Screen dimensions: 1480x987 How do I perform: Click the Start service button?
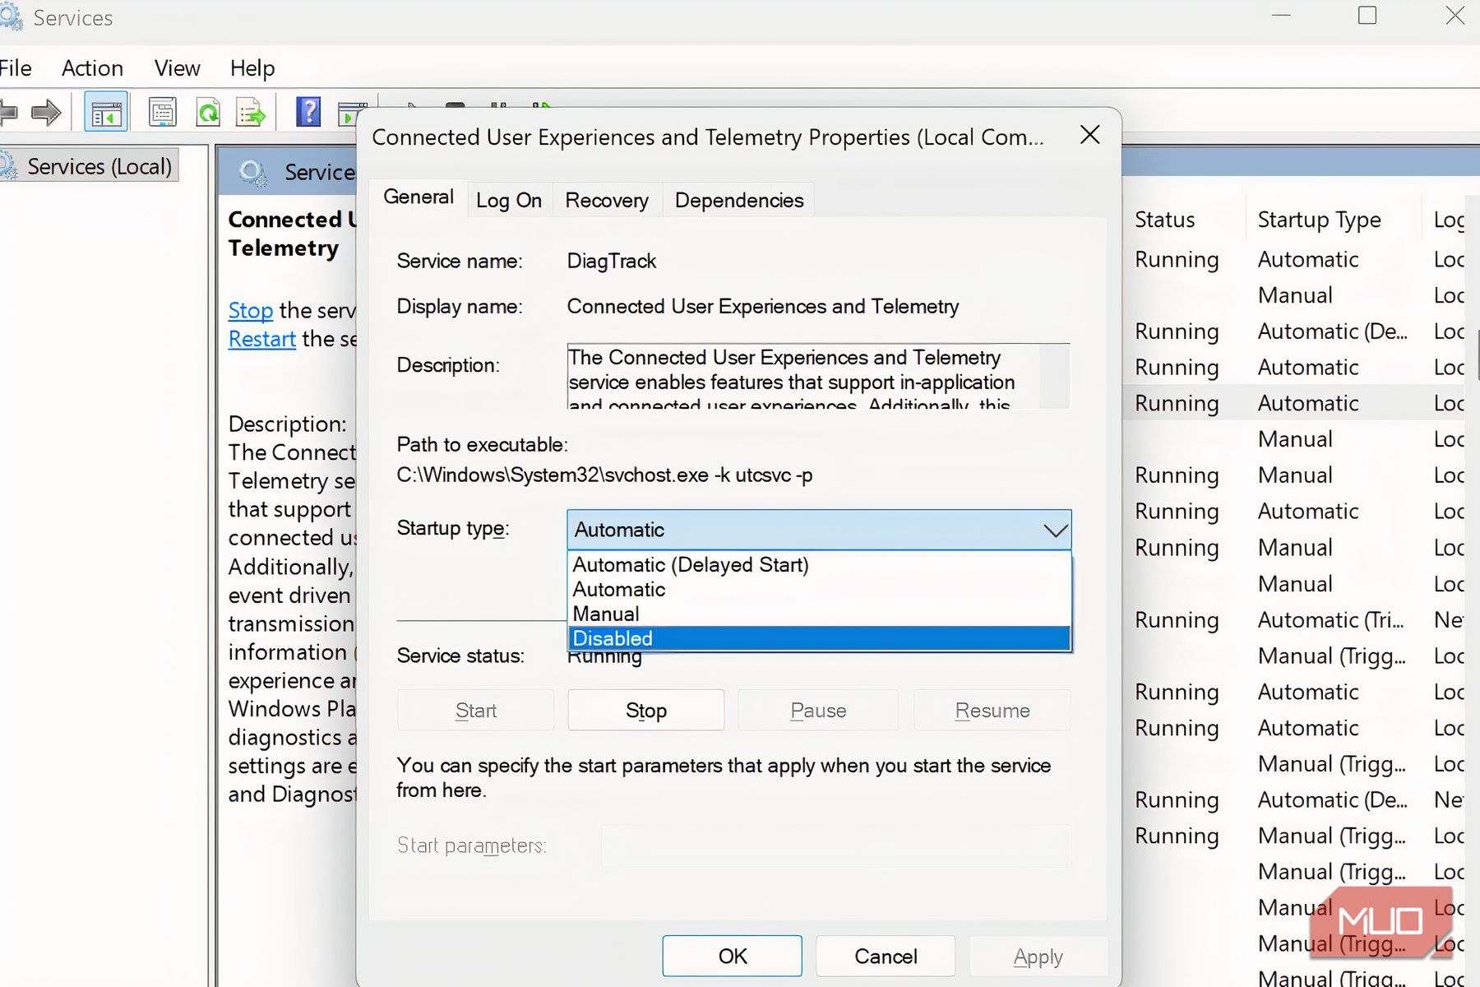[x=475, y=710]
